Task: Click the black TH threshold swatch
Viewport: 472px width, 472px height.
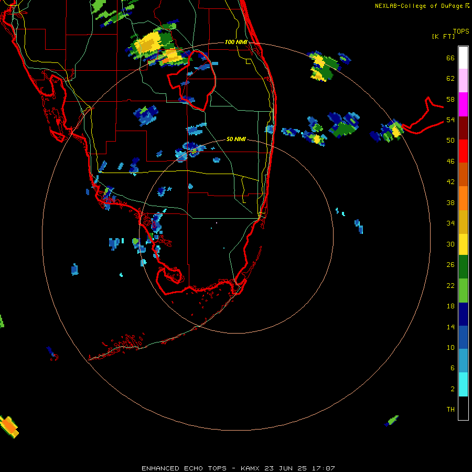Action: pos(463,408)
